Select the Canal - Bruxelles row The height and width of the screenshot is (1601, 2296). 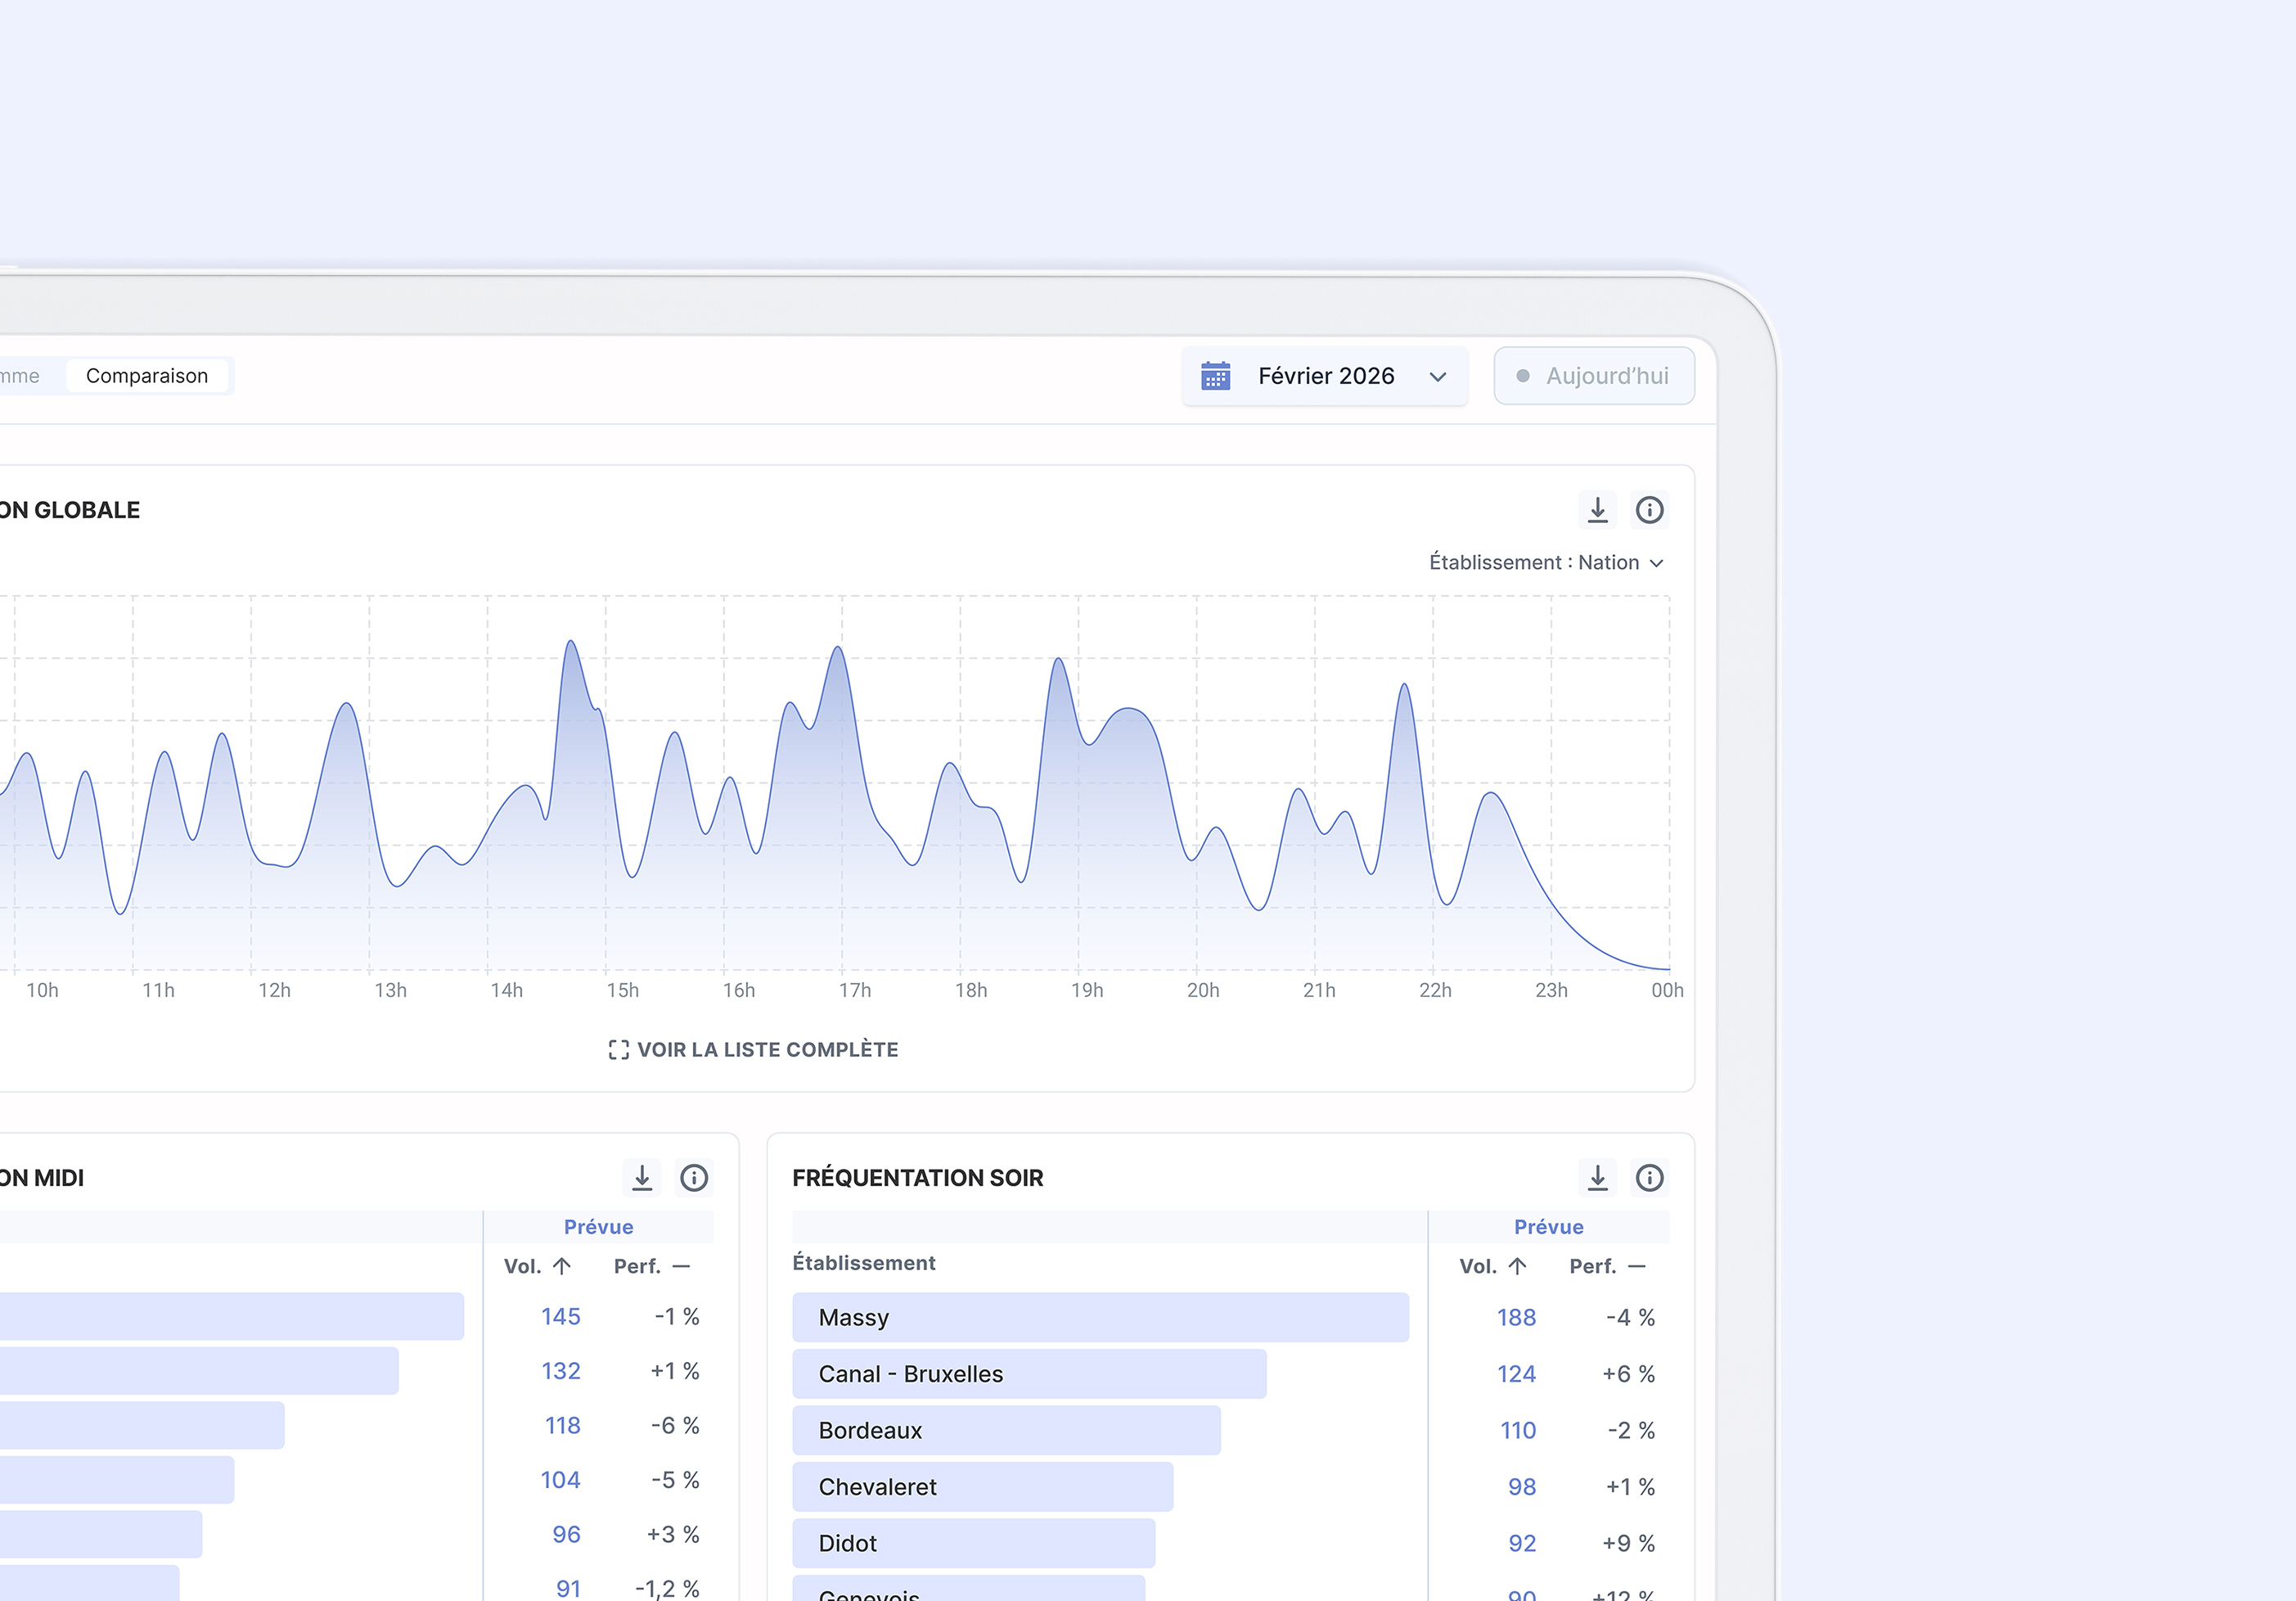[x=1028, y=1373]
